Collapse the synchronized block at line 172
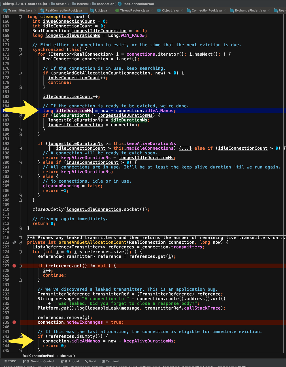The width and height of the screenshot is (286, 367). pyautogui.click(x=20, y=49)
